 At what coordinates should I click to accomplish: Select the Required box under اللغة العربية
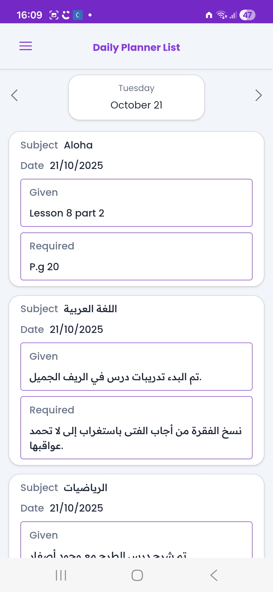pos(136,428)
